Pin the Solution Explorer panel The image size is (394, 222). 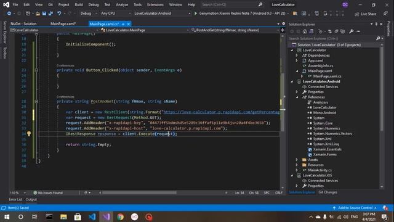(376, 24)
